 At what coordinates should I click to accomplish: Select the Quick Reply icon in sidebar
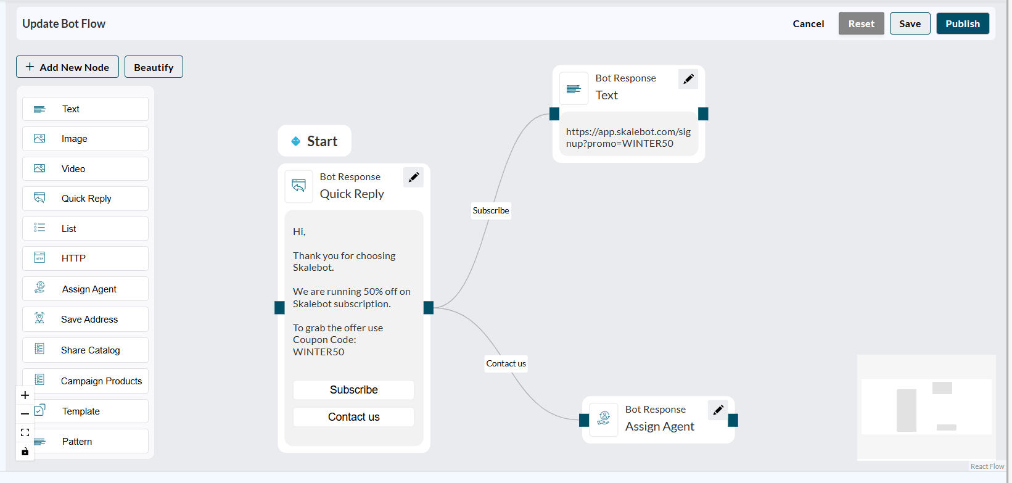coord(39,198)
